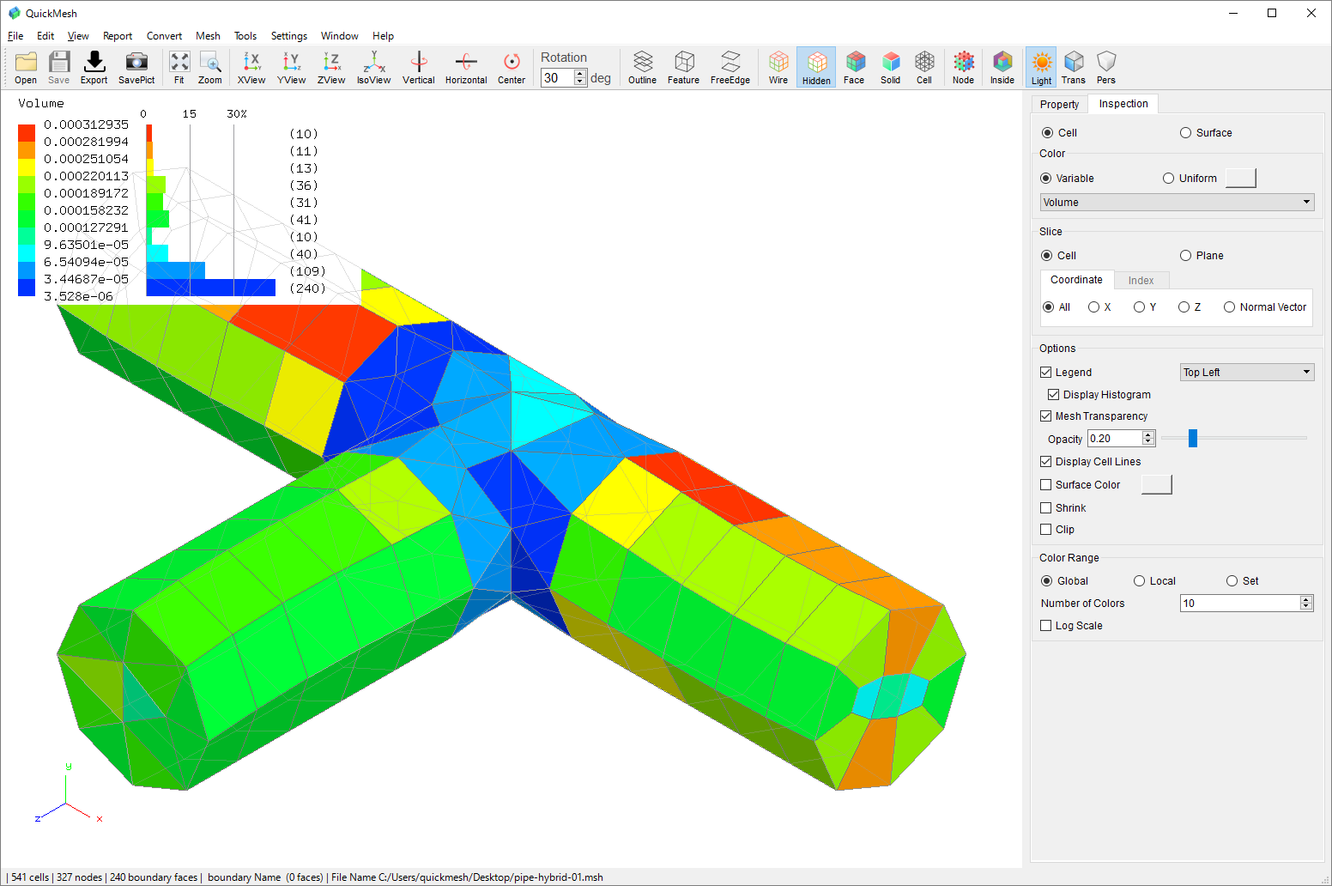Open the Convert menu
This screenshot has width=1332, height=886.
164,36
